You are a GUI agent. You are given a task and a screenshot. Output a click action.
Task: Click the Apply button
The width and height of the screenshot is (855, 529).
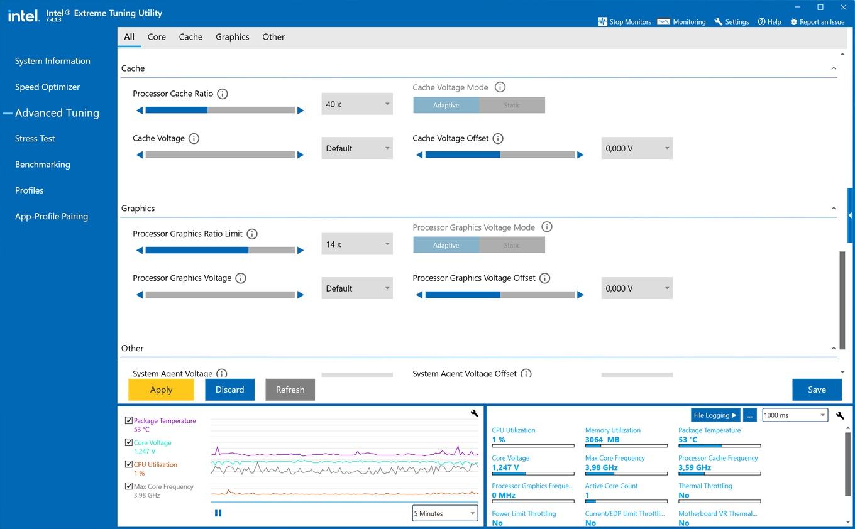(x=161, y=390)
